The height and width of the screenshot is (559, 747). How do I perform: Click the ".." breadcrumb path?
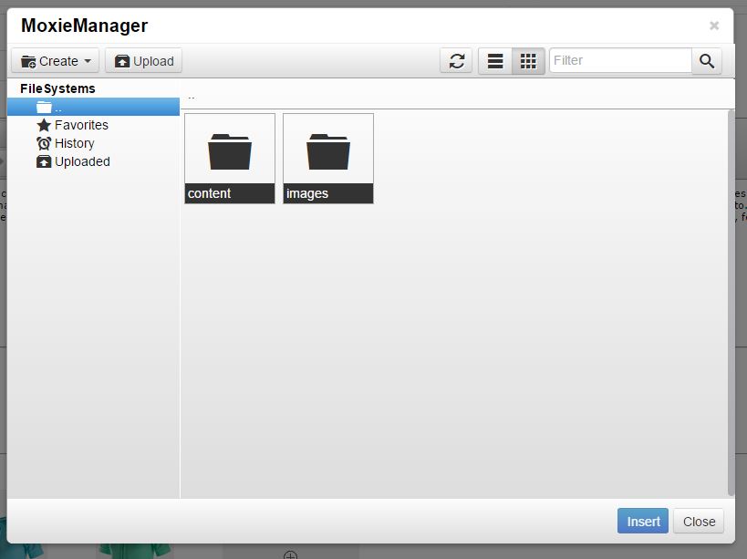[x=191, y=97]
